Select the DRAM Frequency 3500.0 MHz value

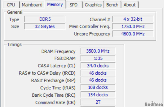(x=98, y=51)
